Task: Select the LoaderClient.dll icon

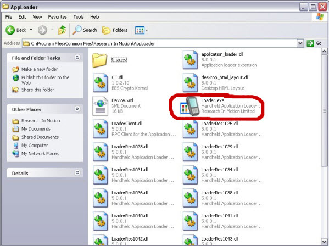Action: (101, 129)
